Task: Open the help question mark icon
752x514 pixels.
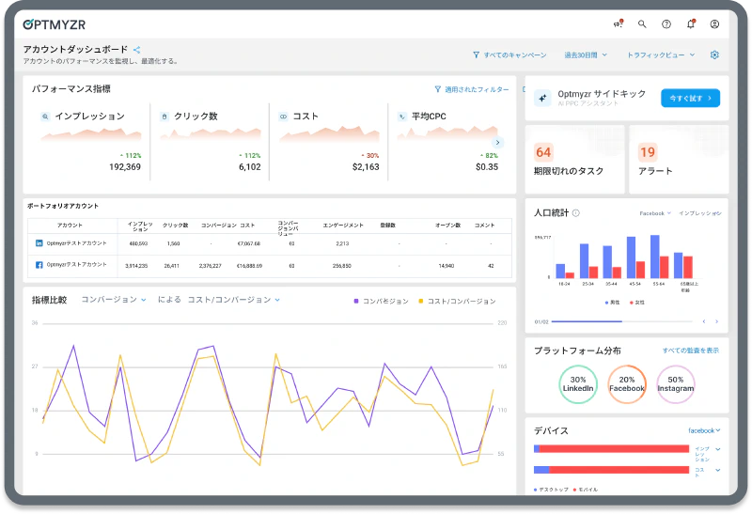Action: [666, 24]
